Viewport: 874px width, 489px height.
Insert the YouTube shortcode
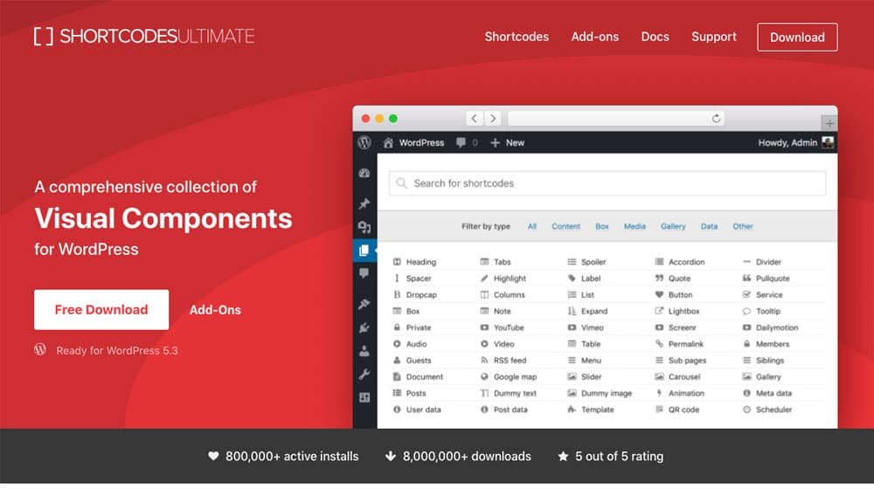(502, 327)
